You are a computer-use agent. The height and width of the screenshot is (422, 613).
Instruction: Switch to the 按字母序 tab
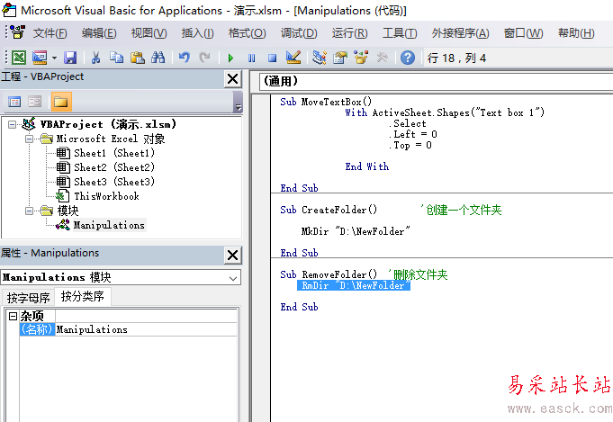tap(28, 298)
